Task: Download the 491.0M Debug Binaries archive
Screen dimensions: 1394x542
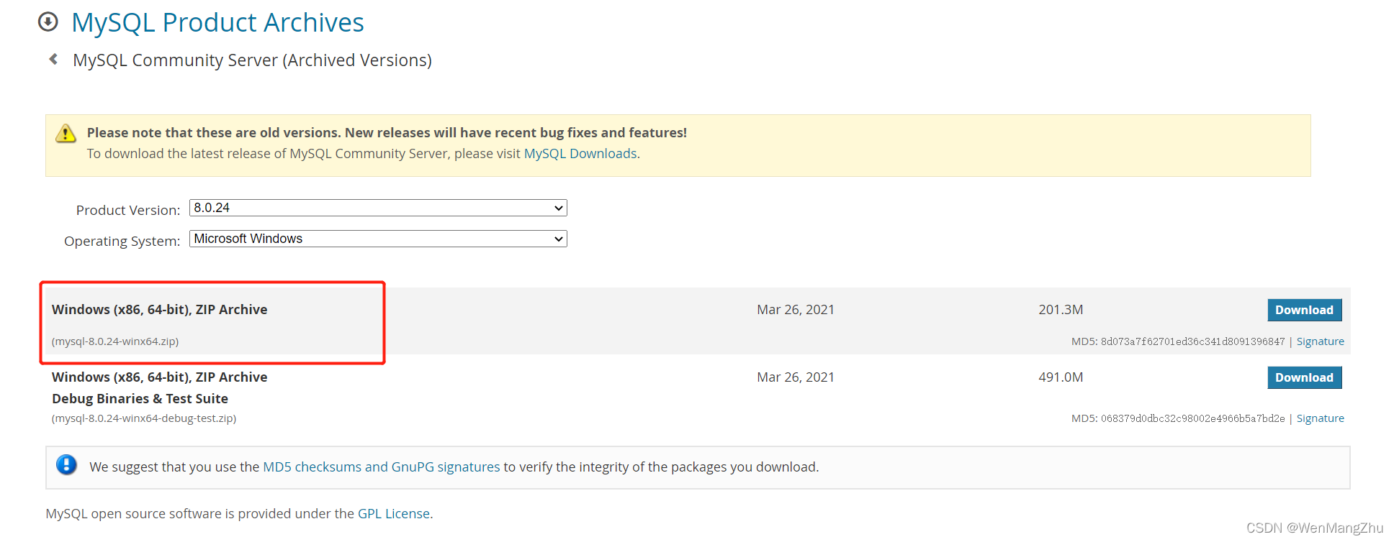Action: 1304,377
